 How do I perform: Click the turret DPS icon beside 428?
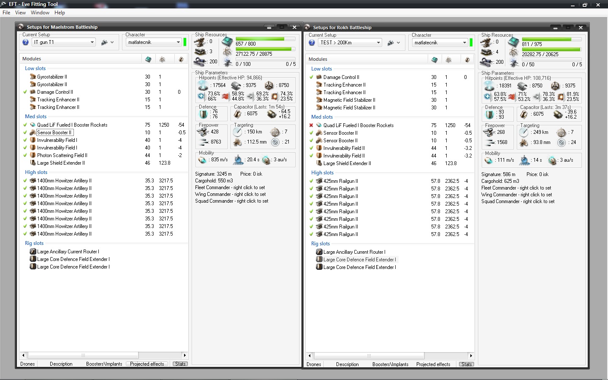tap(203, 132)
